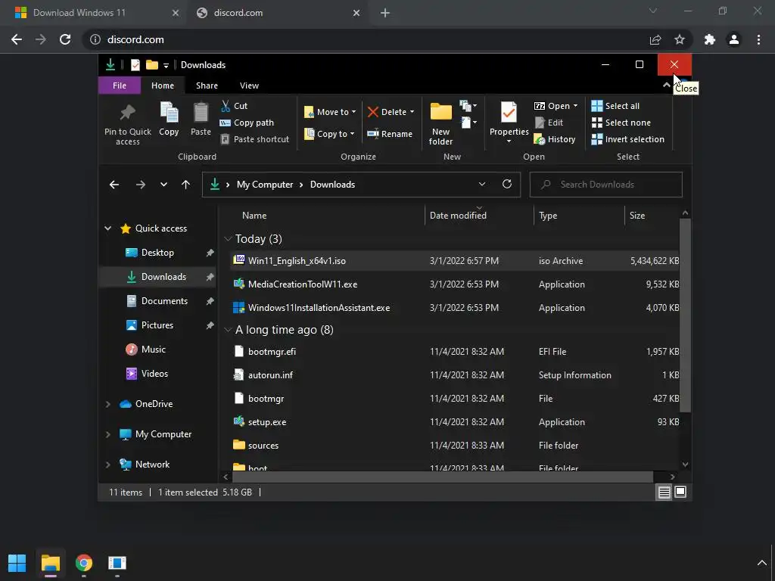The image size is (775, 581).
Task: Expand My Computer tree node
Action: [107, 434]
